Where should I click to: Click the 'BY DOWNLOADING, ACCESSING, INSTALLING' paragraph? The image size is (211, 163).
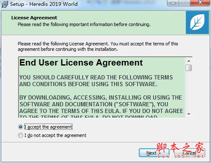(x=101, y=106)
